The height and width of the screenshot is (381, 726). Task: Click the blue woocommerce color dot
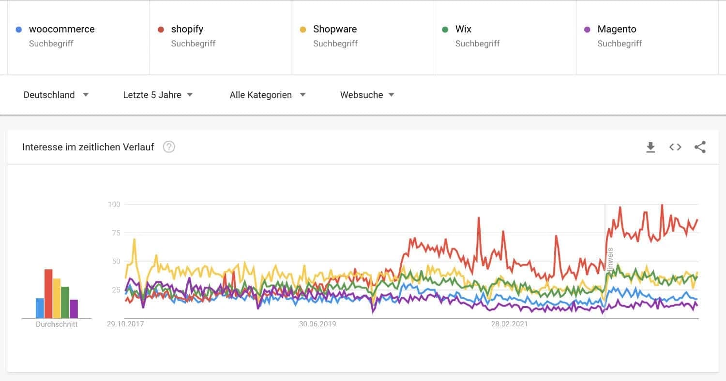point(18,29)
